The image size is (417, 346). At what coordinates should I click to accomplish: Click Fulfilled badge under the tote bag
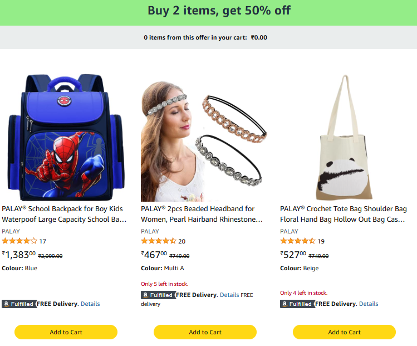tap(297, 304)
